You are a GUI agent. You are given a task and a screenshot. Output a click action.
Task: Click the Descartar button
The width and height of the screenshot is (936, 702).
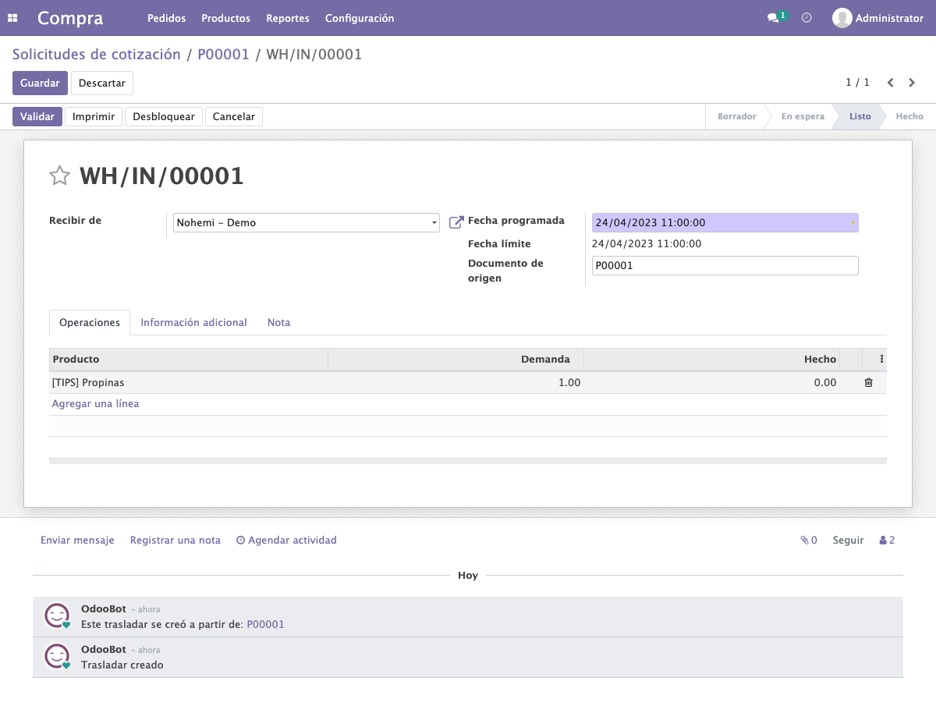pos(102,83)
